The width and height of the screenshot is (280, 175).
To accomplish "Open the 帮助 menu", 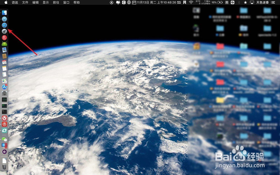I will click(77, 3).
